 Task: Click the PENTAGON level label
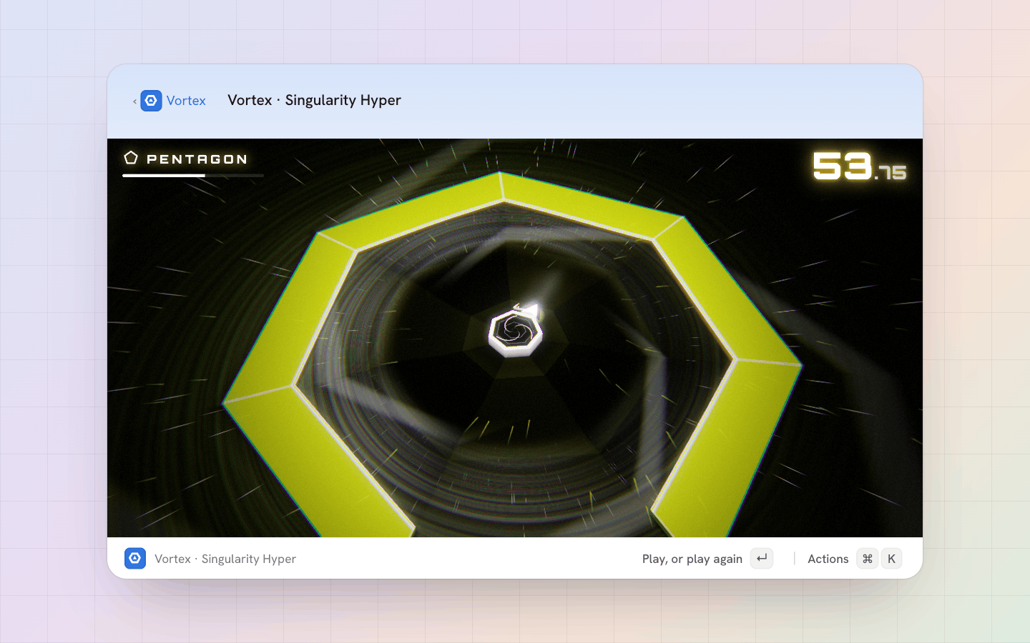[197, 159]
